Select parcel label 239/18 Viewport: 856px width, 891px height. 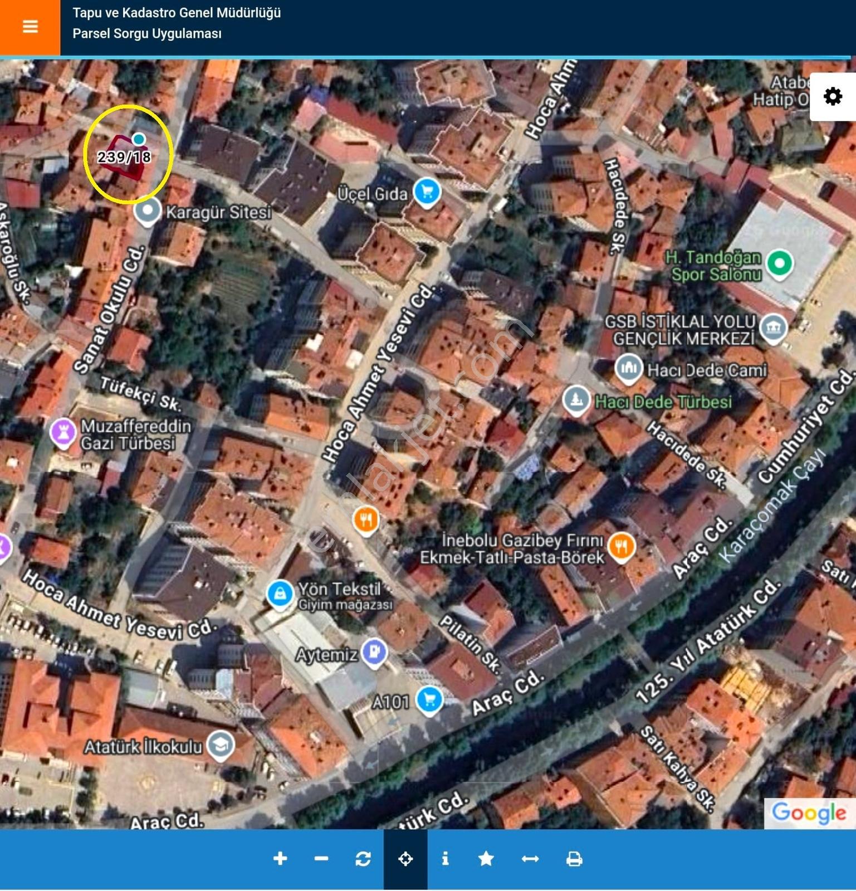[x=124, y=157]
